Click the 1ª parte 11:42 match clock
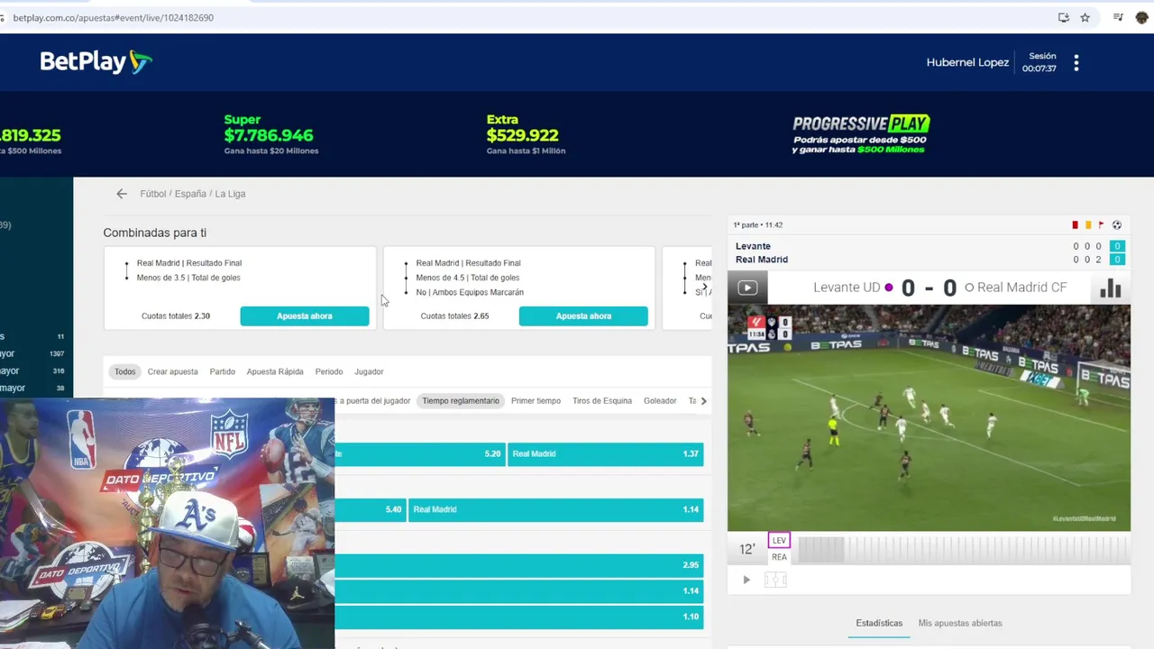This screenshot has width=1154, height=649. [758, 225]
